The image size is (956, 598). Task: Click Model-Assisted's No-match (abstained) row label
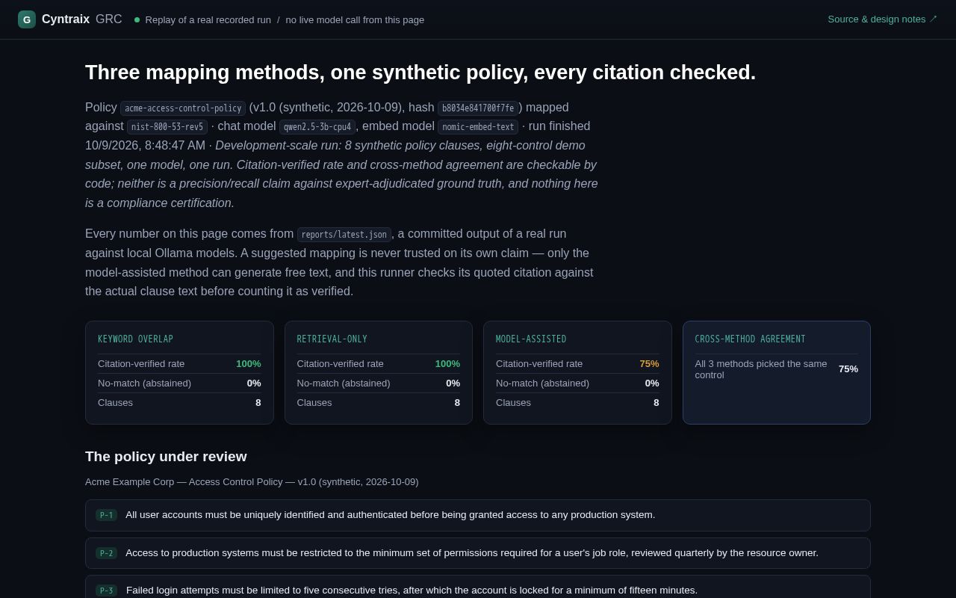[542, 383]
